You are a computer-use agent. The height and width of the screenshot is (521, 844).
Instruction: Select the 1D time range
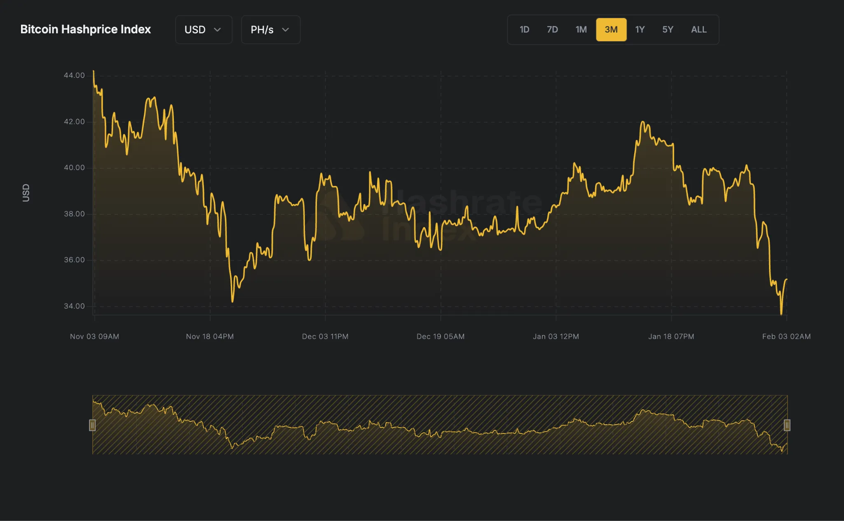coord(524,30)
